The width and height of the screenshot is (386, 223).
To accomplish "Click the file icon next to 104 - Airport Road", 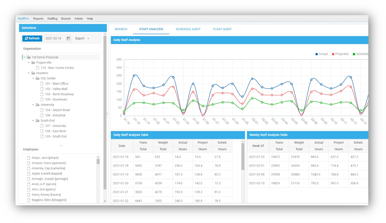I will pos(42,110).
